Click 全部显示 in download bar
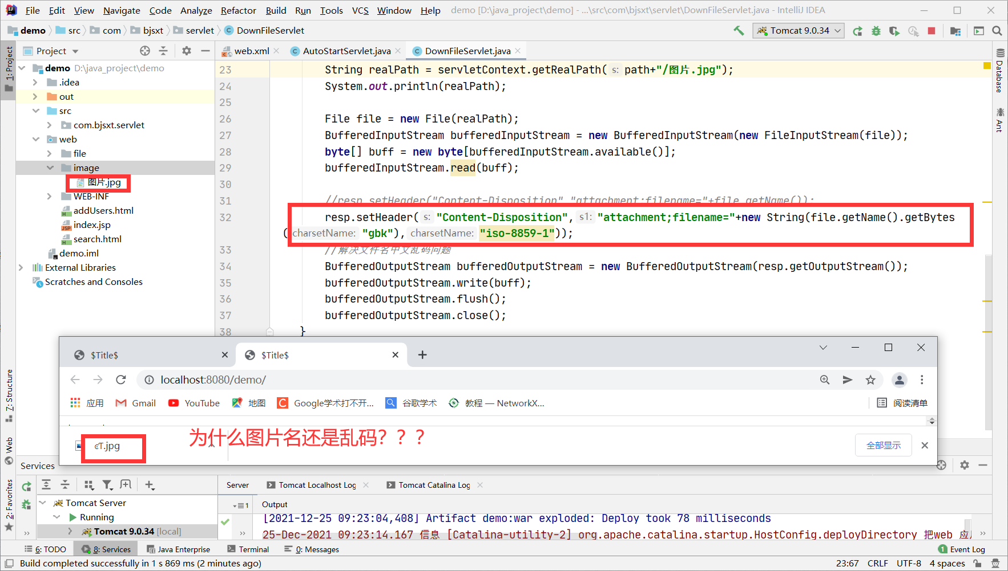 (884, 445)
